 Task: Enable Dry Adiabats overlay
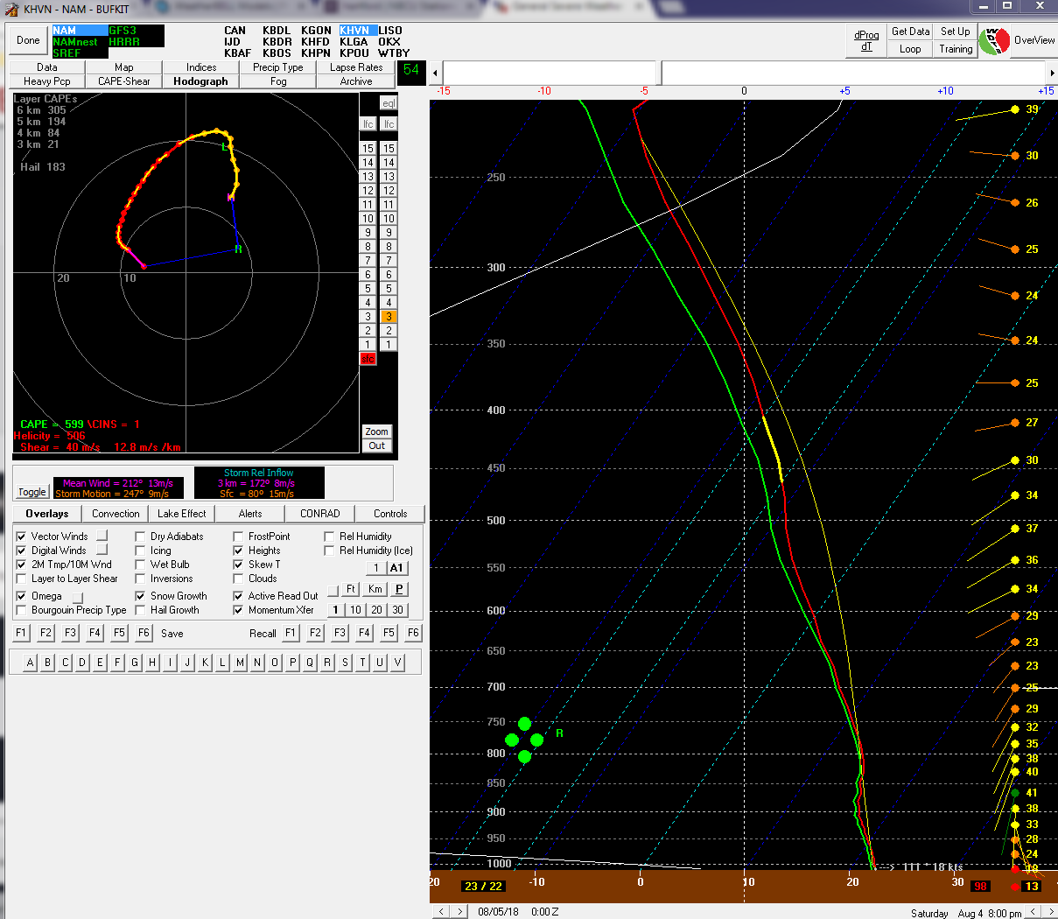point(140,537)
